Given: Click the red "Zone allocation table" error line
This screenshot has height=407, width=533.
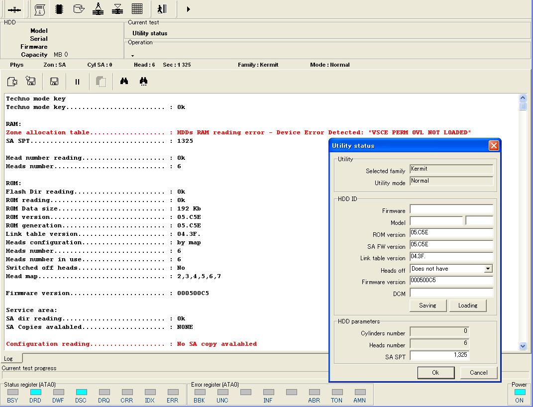Looking at the screenshot, I should (238, 132).
